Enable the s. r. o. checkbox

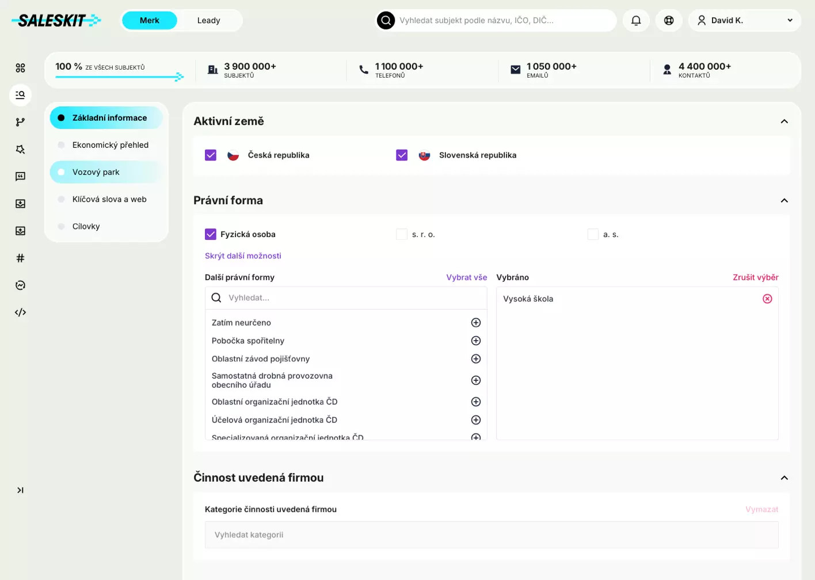[402, 234]
